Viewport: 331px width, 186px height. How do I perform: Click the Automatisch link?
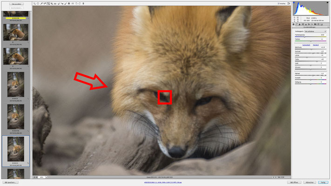[x=306, y=45]
